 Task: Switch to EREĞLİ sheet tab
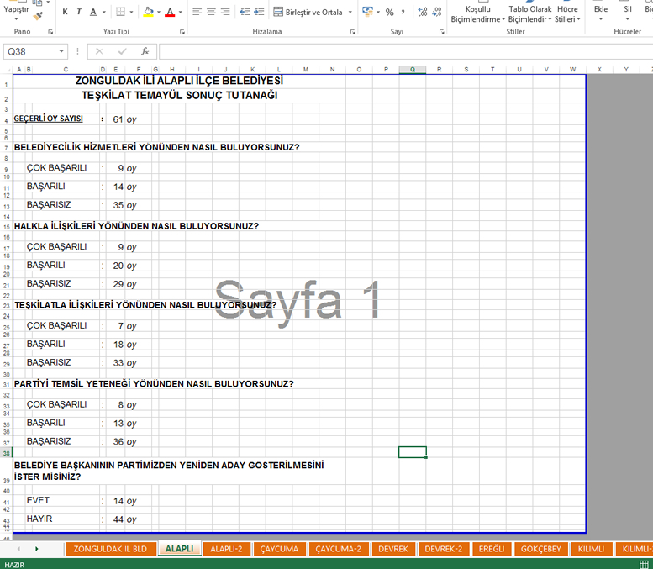[x=492, y=549]
